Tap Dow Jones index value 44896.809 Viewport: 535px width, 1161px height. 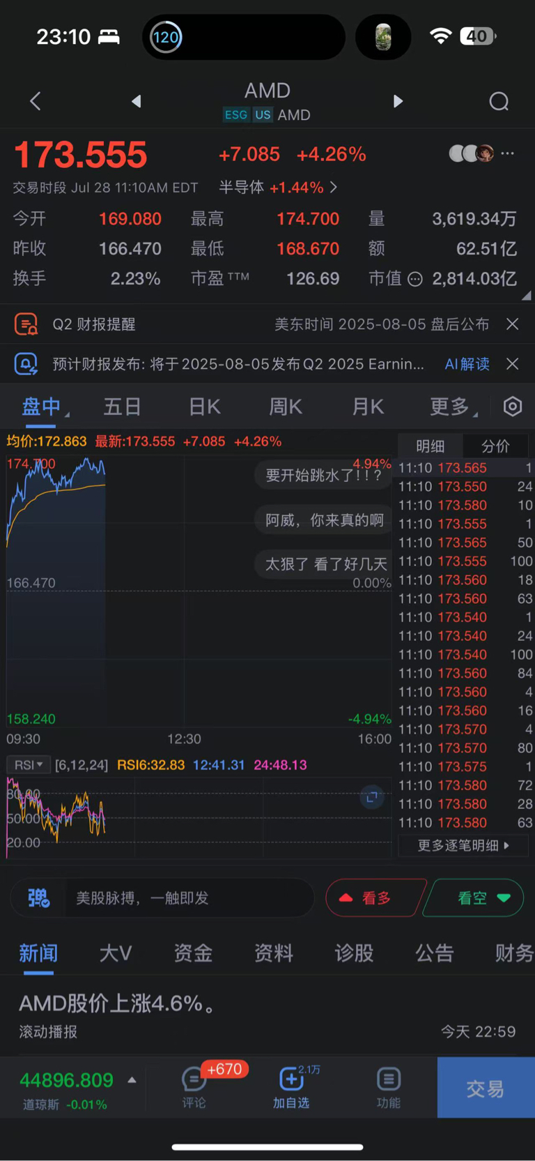click(66, 1080)
